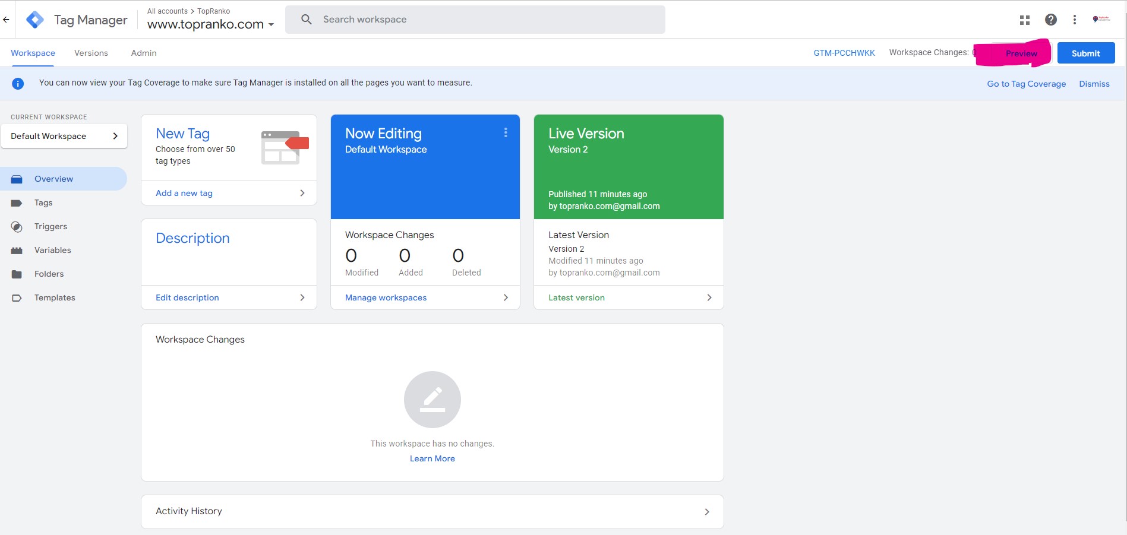Select Templates in the sidebar

[63, 297]
